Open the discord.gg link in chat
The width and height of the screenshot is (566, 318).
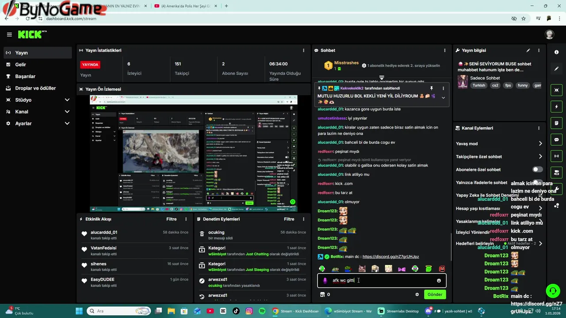(x=390, y=257)
